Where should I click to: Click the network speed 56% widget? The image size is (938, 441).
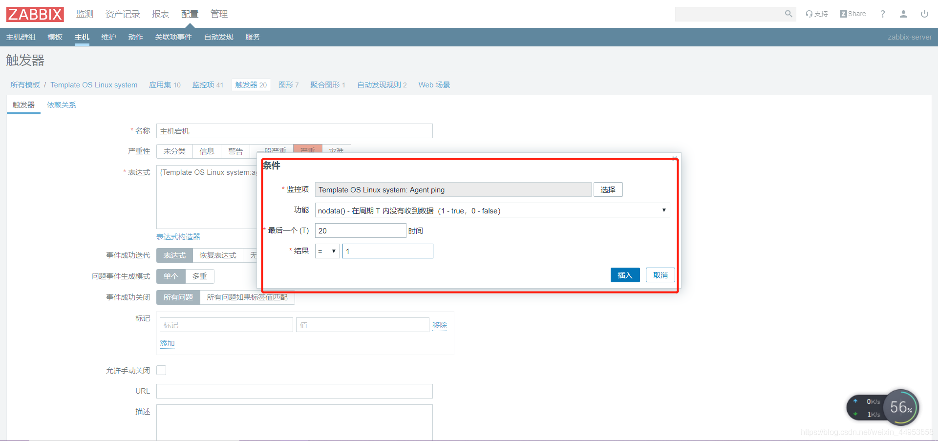pos(883,407)
